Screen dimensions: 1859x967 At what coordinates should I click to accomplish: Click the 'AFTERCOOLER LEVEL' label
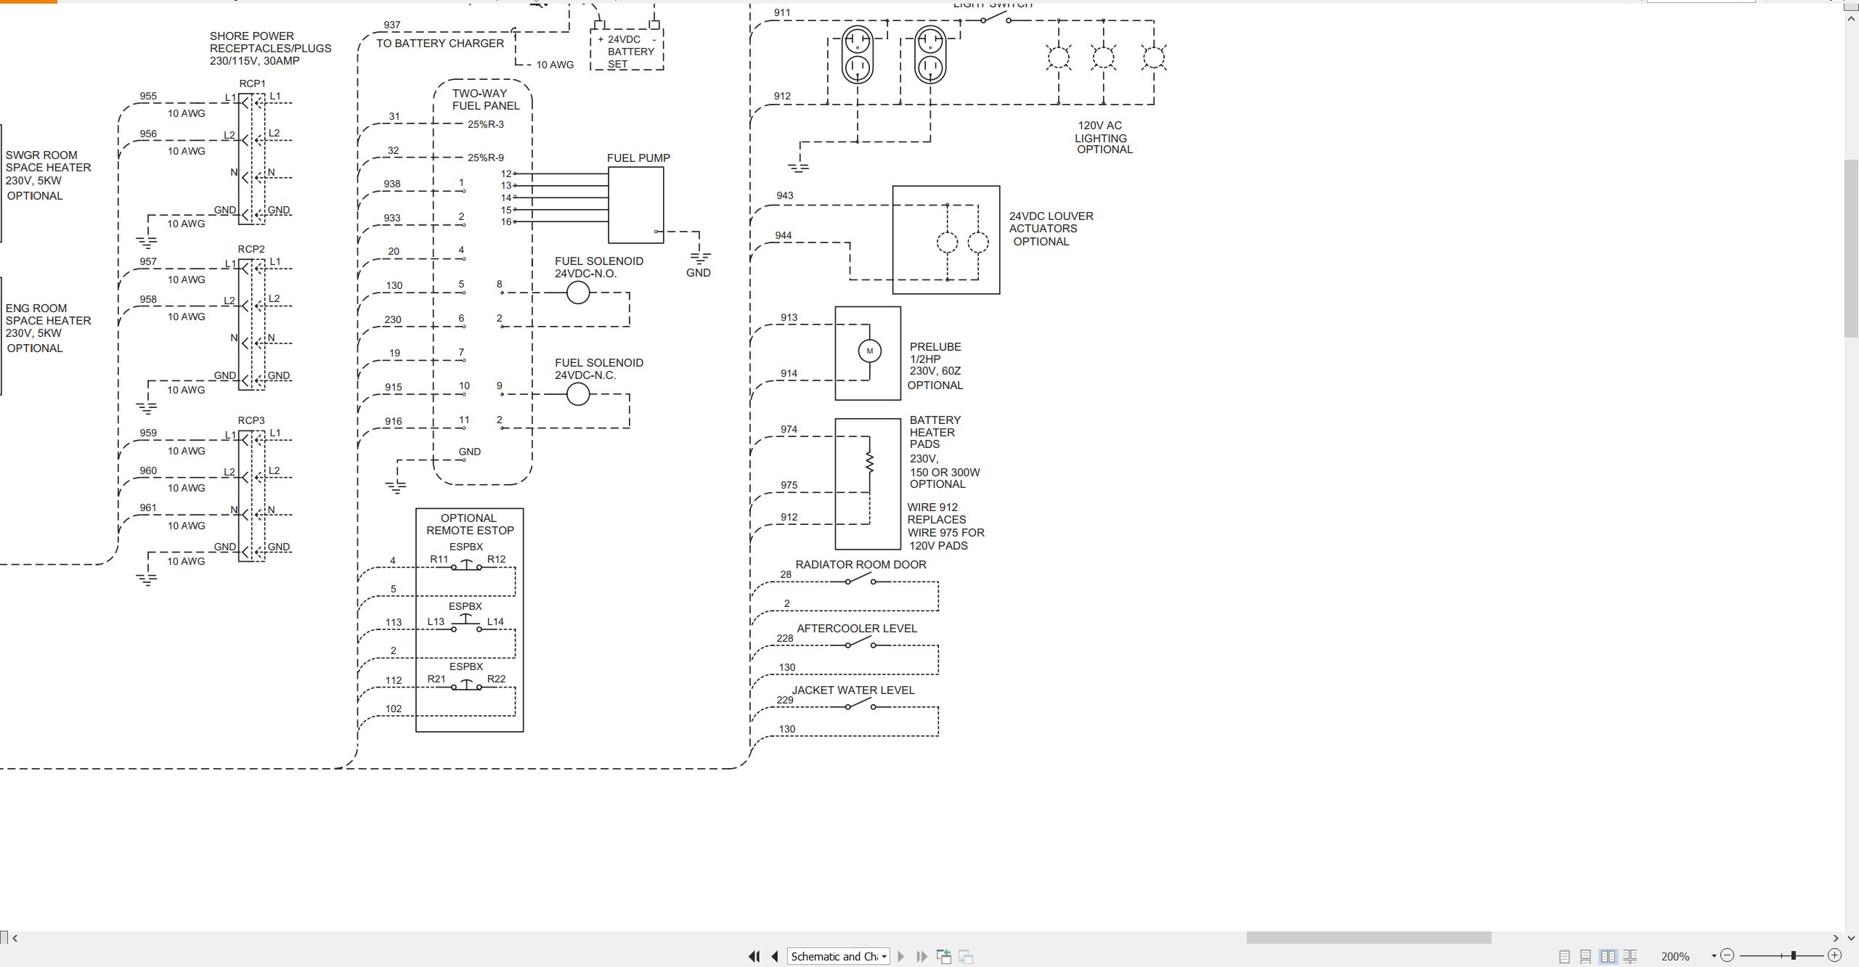point(857,628)
